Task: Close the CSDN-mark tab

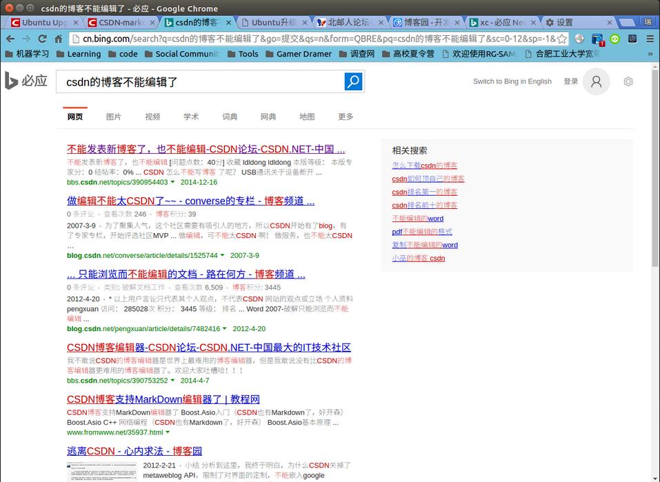Action: (152, 22)
